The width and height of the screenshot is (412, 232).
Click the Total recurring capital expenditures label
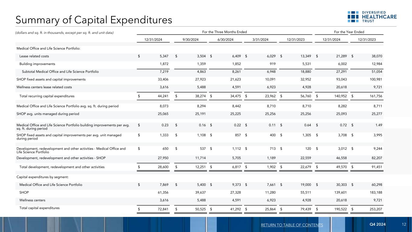(x=47, y=96)
